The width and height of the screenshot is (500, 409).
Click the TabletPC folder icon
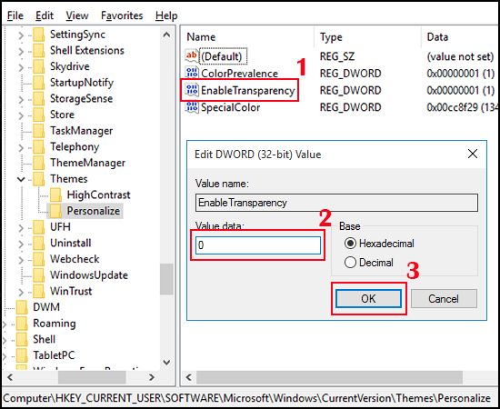click(23, 355)
